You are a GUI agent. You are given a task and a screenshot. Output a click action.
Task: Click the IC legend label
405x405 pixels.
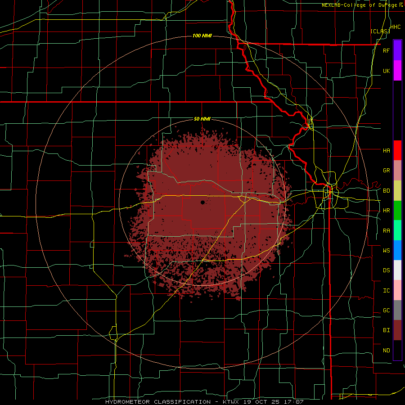point(386,291)
